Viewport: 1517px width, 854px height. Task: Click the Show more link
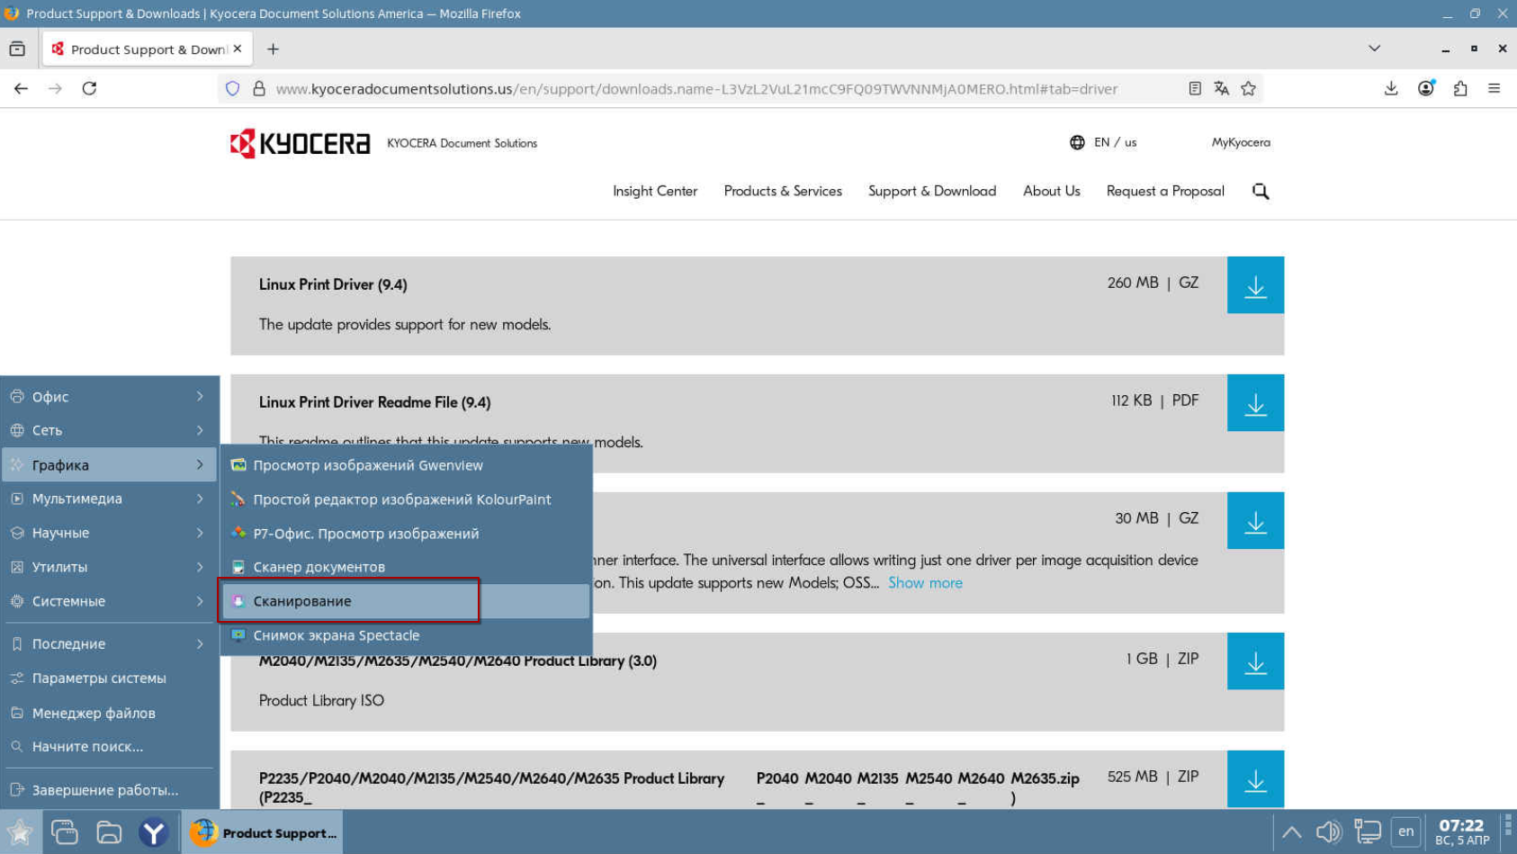click(x=924, y=583)
